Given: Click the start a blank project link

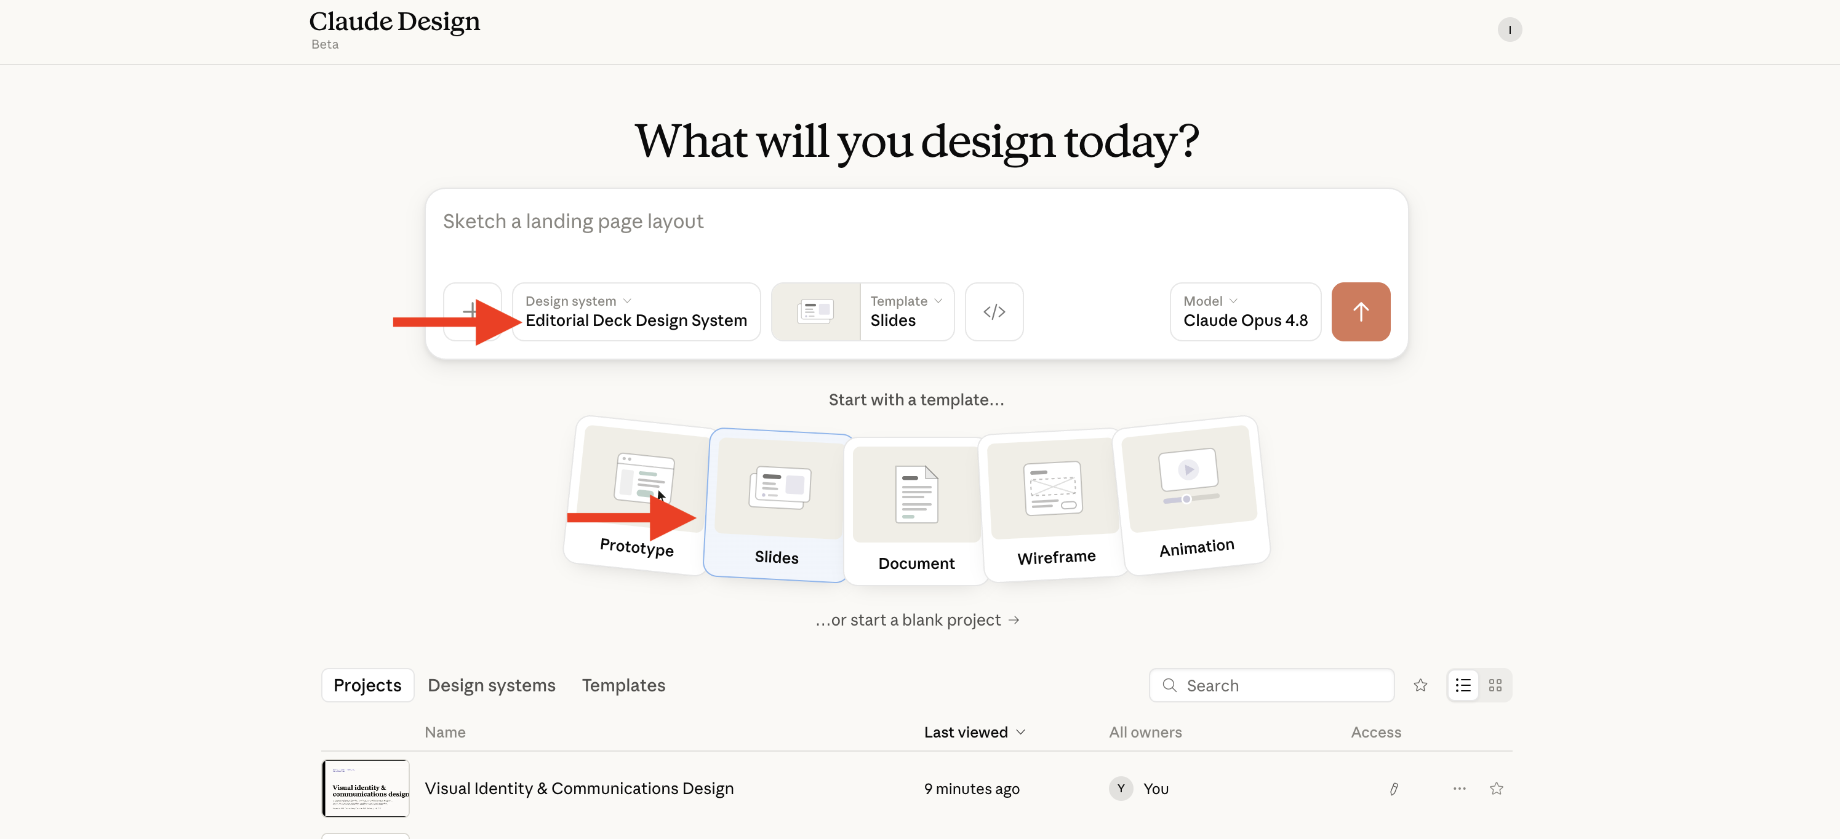Looking at the screenshot, I should 916,620.
